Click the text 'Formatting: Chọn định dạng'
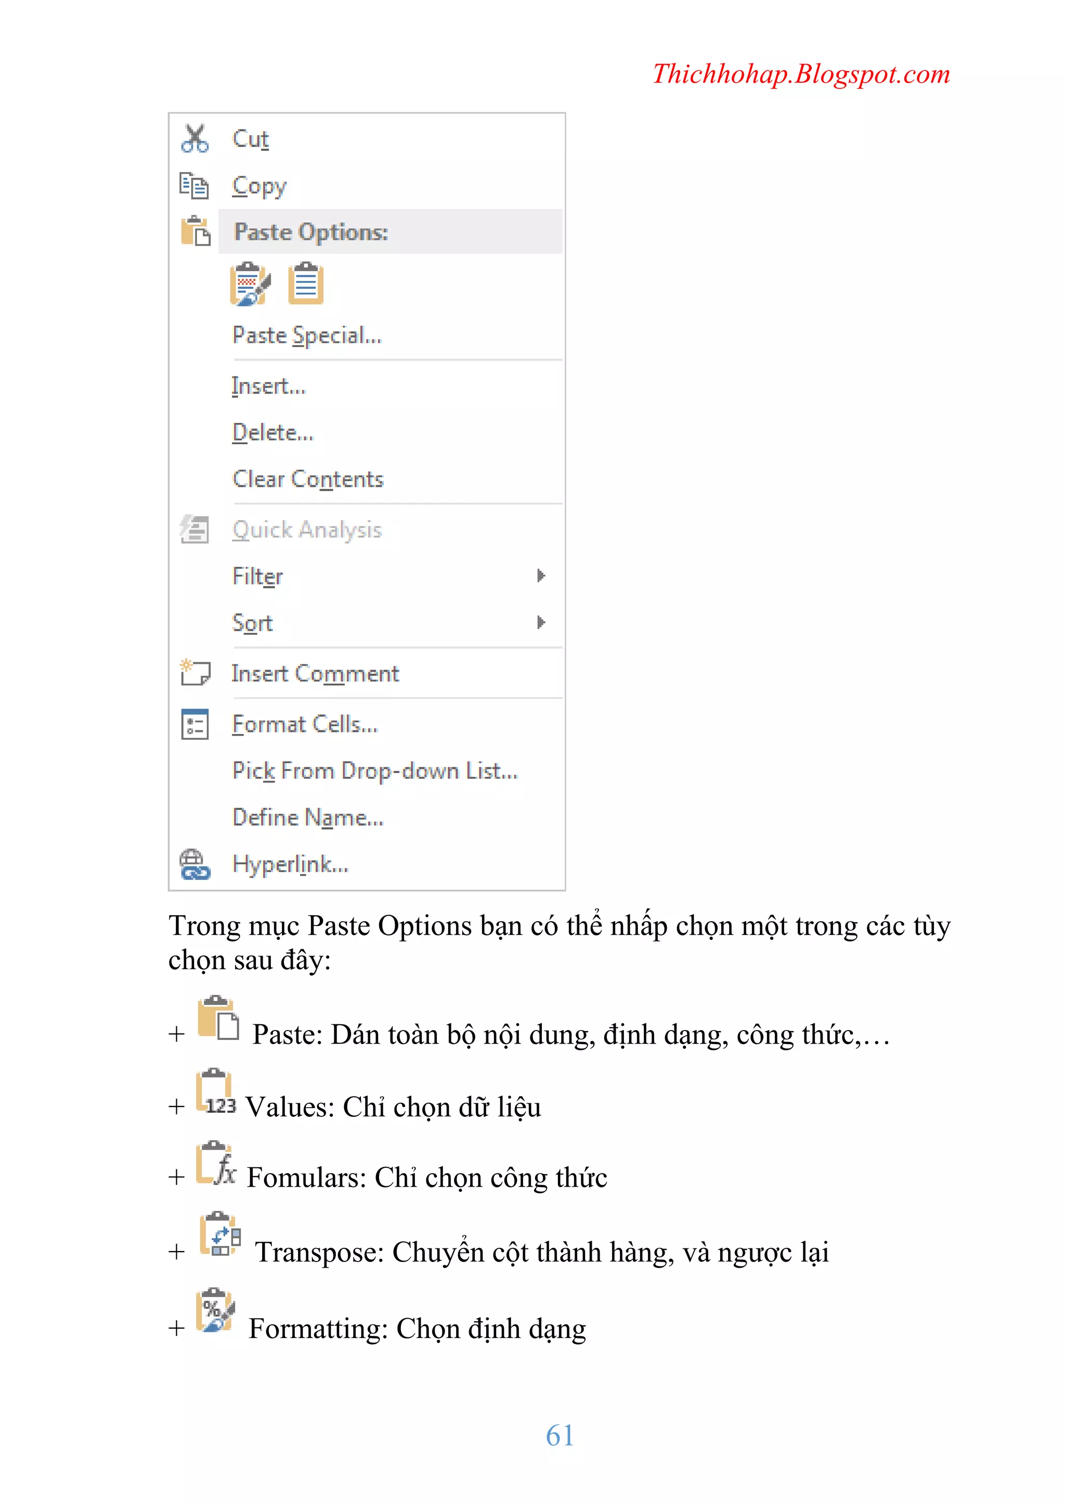 pyautogui.click(x=417, y=1329)
